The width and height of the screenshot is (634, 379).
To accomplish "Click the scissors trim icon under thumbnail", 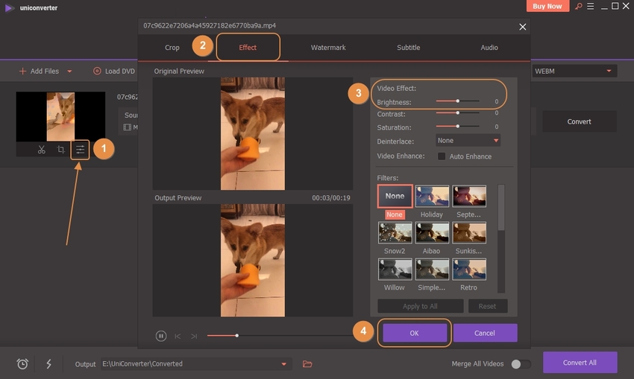I will 42,150.
